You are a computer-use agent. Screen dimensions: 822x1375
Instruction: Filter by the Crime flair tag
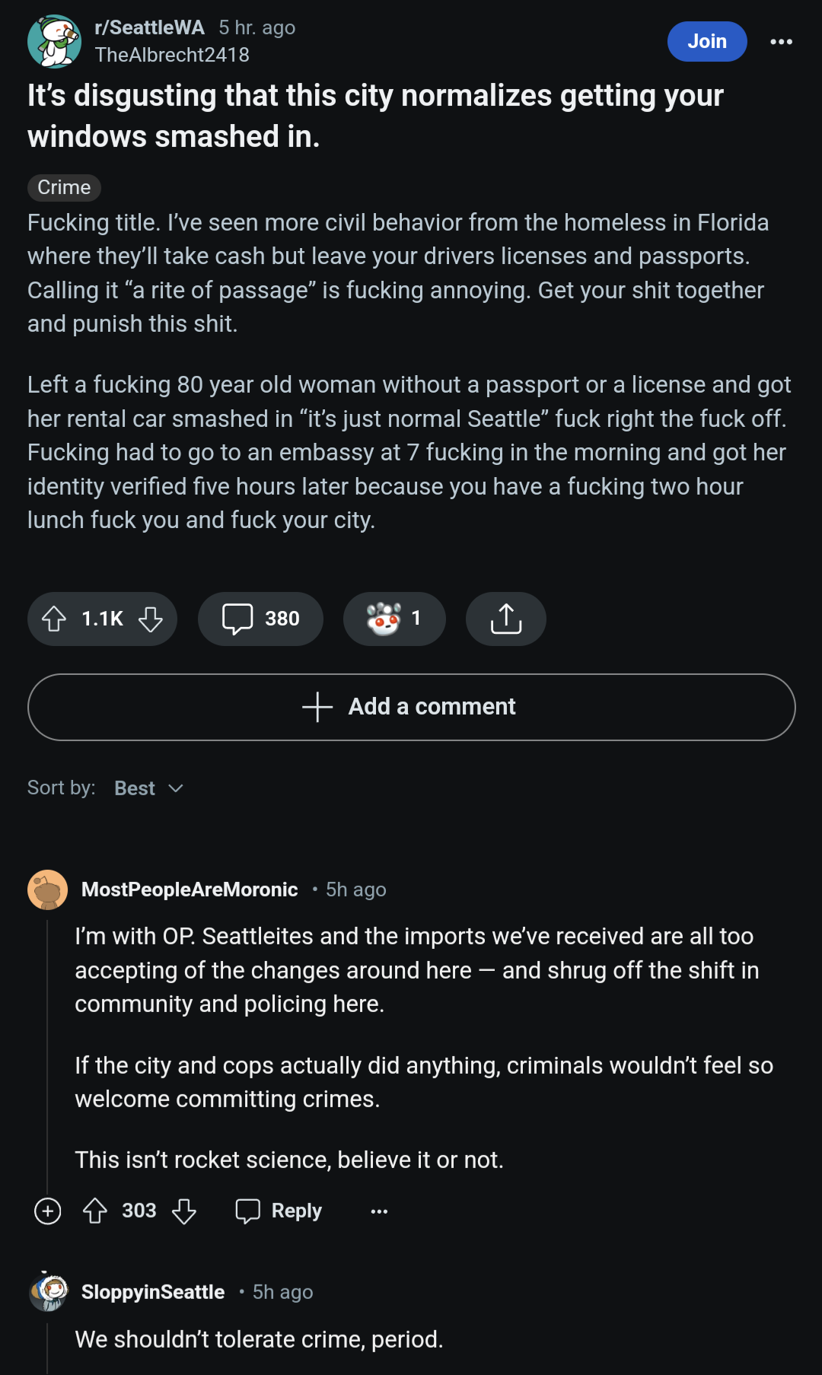[64, 187]
